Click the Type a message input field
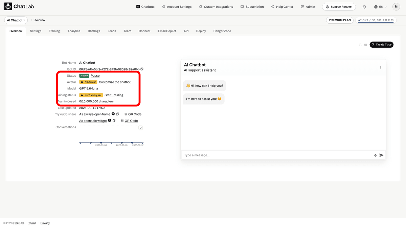The width and height of the screenshot is (406, 228). point(277,155)
